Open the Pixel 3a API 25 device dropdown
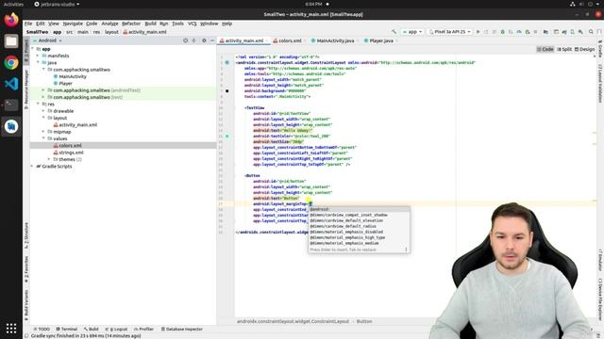The height and width of the screenshot is (339, 604). click(x=450, y=32)
